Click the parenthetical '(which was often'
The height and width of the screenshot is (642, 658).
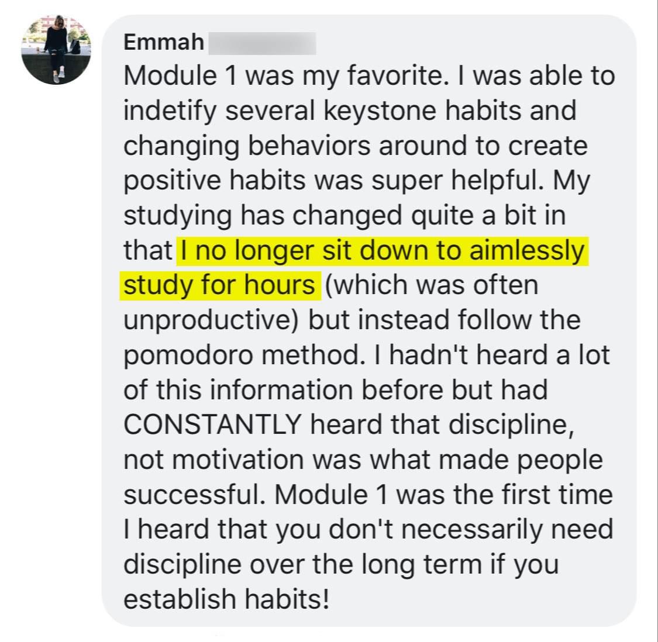pyautogui.click(x=432, y=286)
